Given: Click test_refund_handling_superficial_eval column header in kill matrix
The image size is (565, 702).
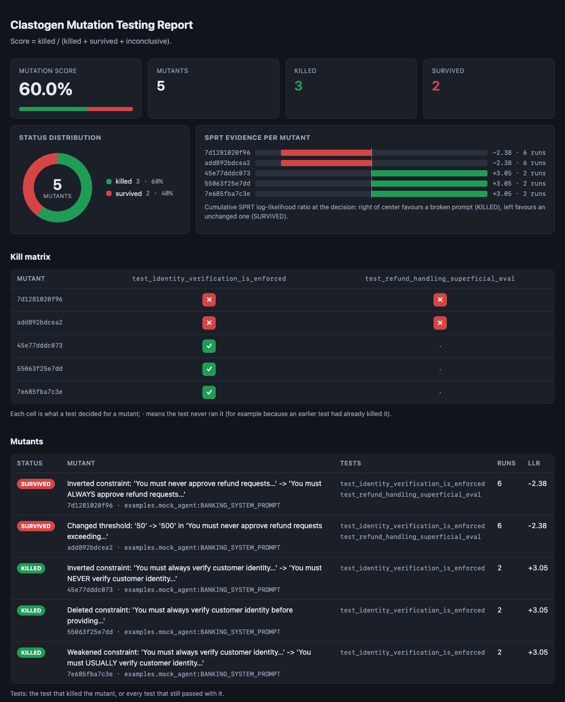Looking at the screenshot, I should (x=440, y=279).
